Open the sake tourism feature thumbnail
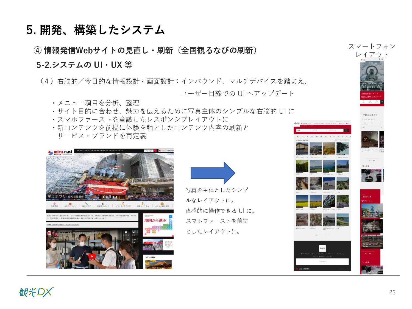The image size is (412, 309). 371,176
